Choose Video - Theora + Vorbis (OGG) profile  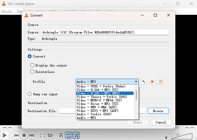coord(105,97)
